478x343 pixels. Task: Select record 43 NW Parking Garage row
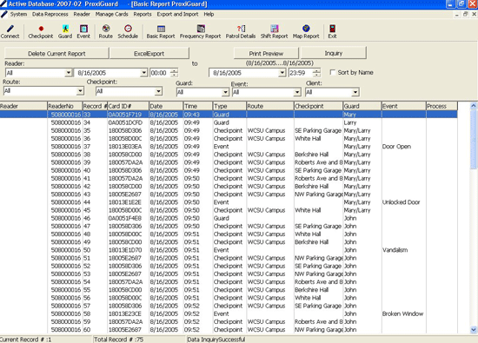pos(229,195)
